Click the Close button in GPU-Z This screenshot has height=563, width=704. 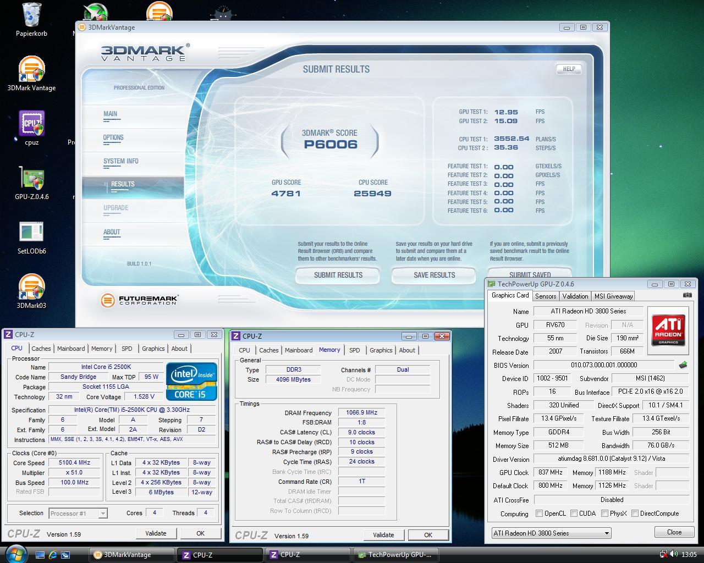coord(674,532)
